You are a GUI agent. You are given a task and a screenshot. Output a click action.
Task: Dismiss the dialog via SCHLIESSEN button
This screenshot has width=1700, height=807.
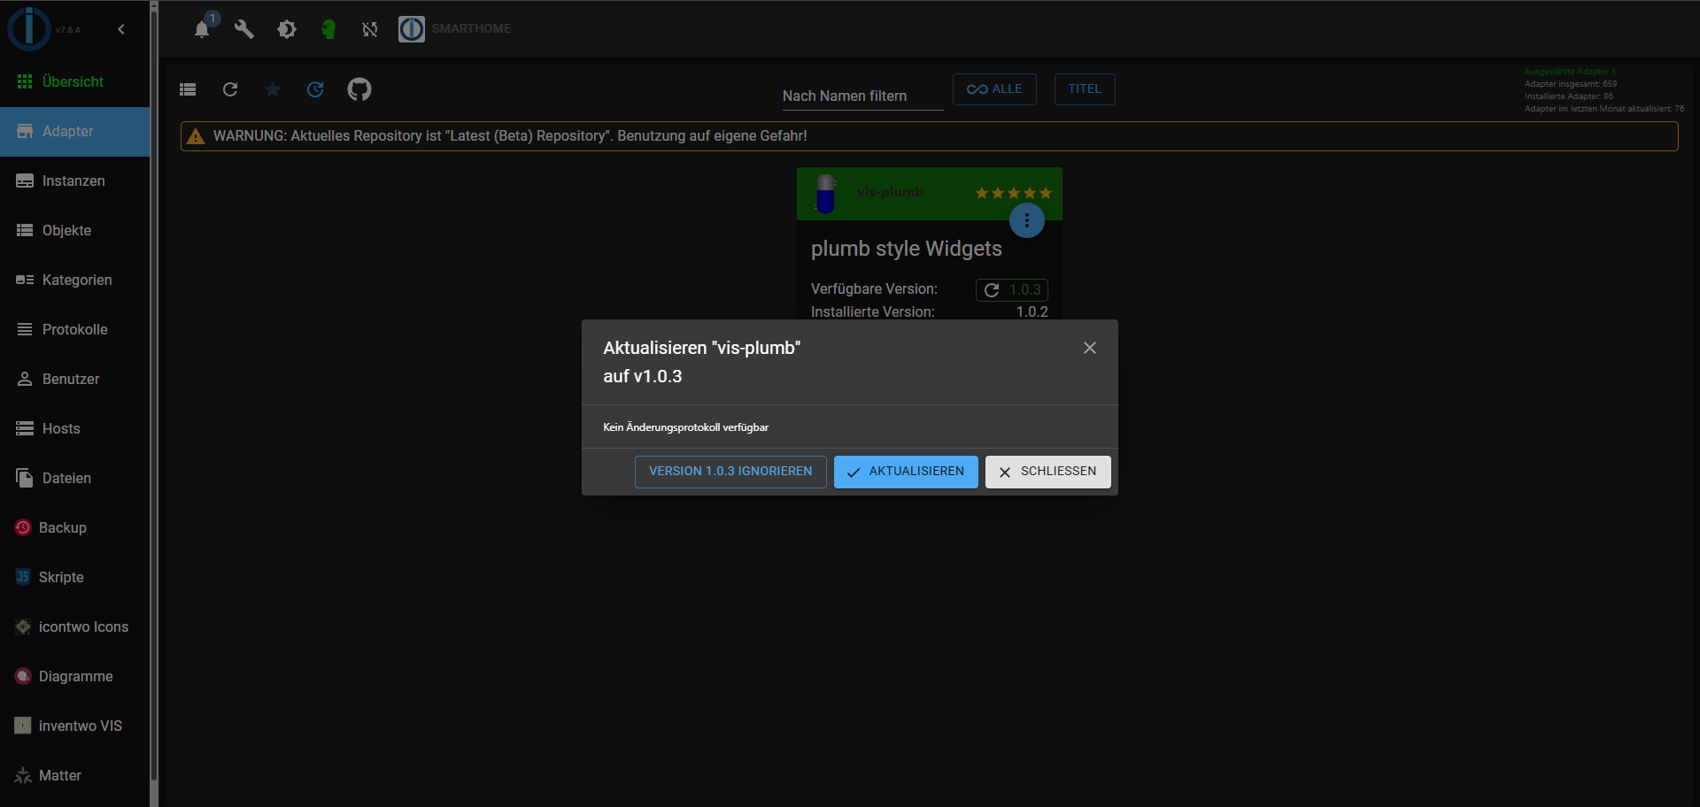pos(1048,472)
